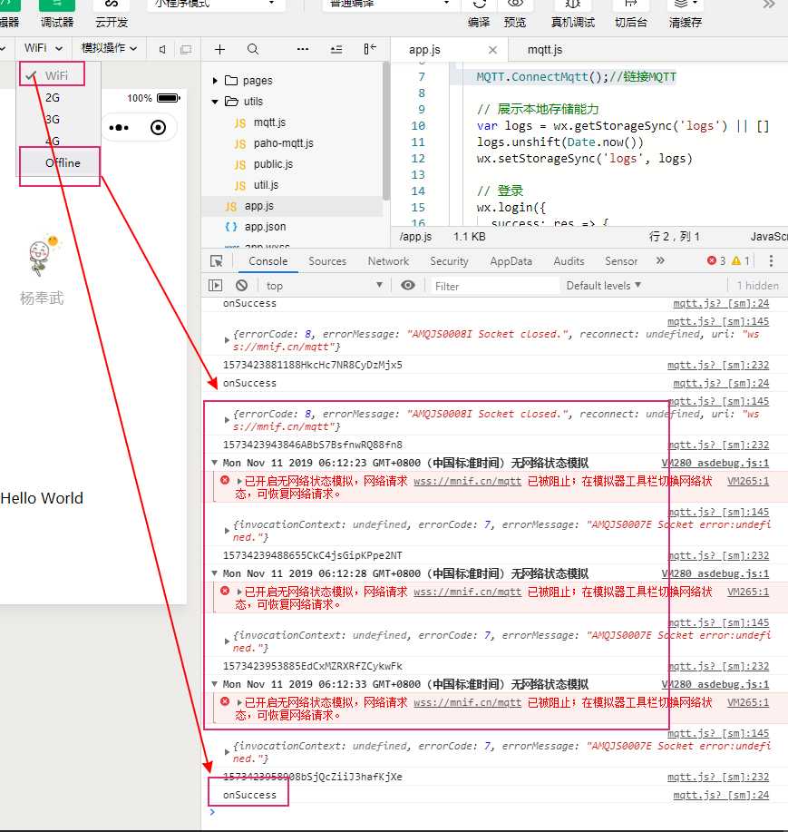Select Offline network option

63,163
